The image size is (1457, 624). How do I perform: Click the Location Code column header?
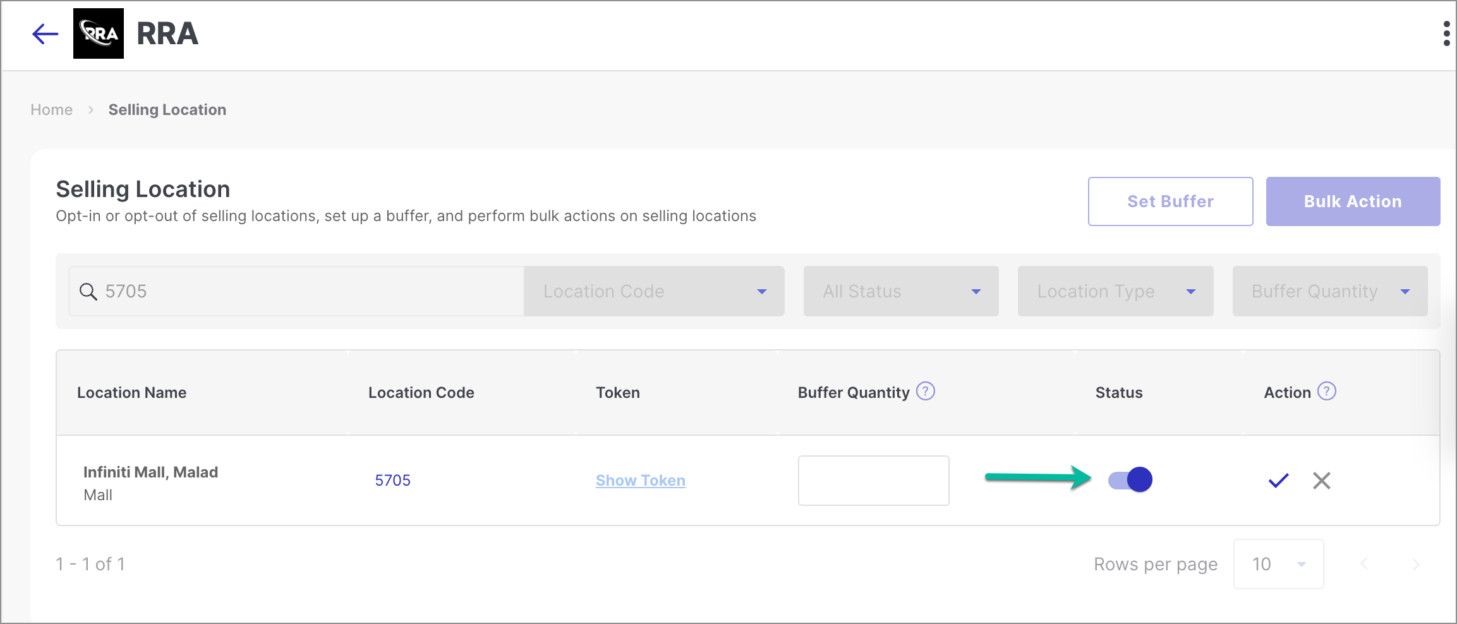[421, 393]
